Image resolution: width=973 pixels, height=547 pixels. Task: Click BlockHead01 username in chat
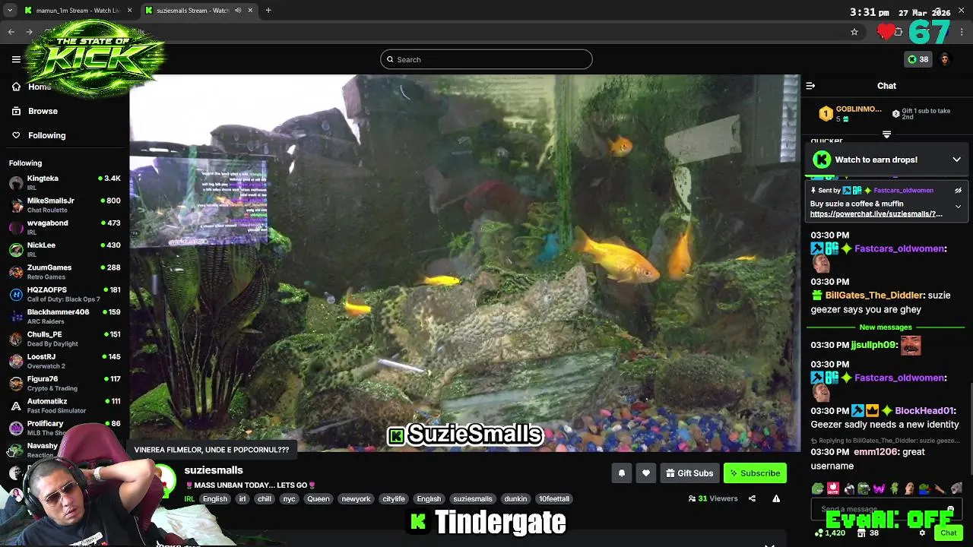925,411
